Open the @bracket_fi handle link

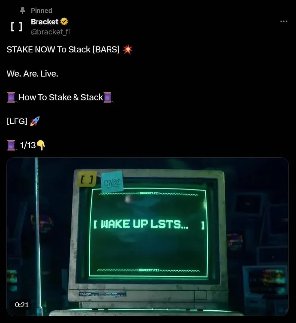[50, 32]
